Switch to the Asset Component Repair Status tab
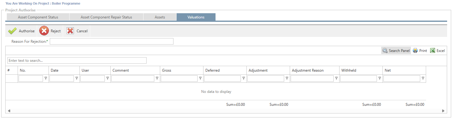The image size is (453, 119). point(106,17)
